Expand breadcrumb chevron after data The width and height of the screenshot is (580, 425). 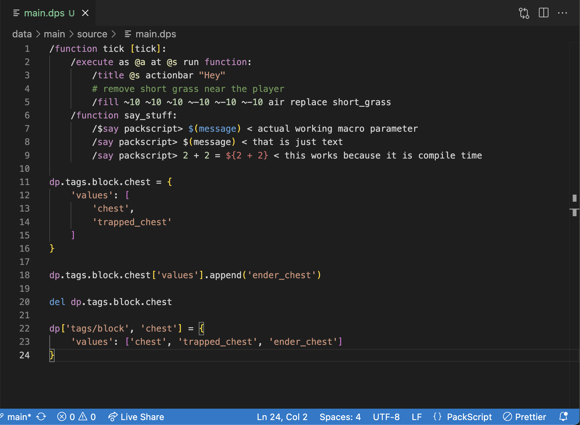(x=38, y=34)
